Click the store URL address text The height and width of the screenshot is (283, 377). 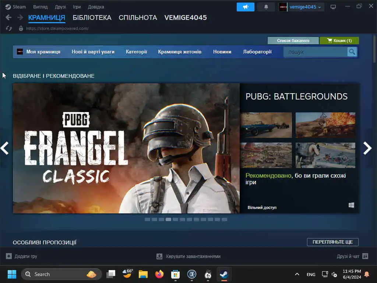pyautogui.click(x=57, y=28)
